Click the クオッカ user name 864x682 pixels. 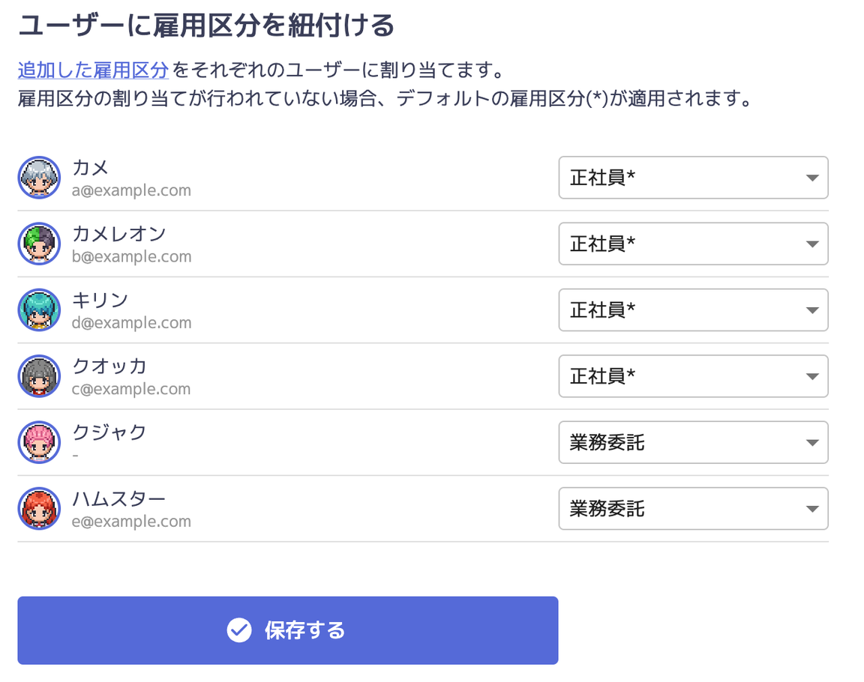coord(109,366)
